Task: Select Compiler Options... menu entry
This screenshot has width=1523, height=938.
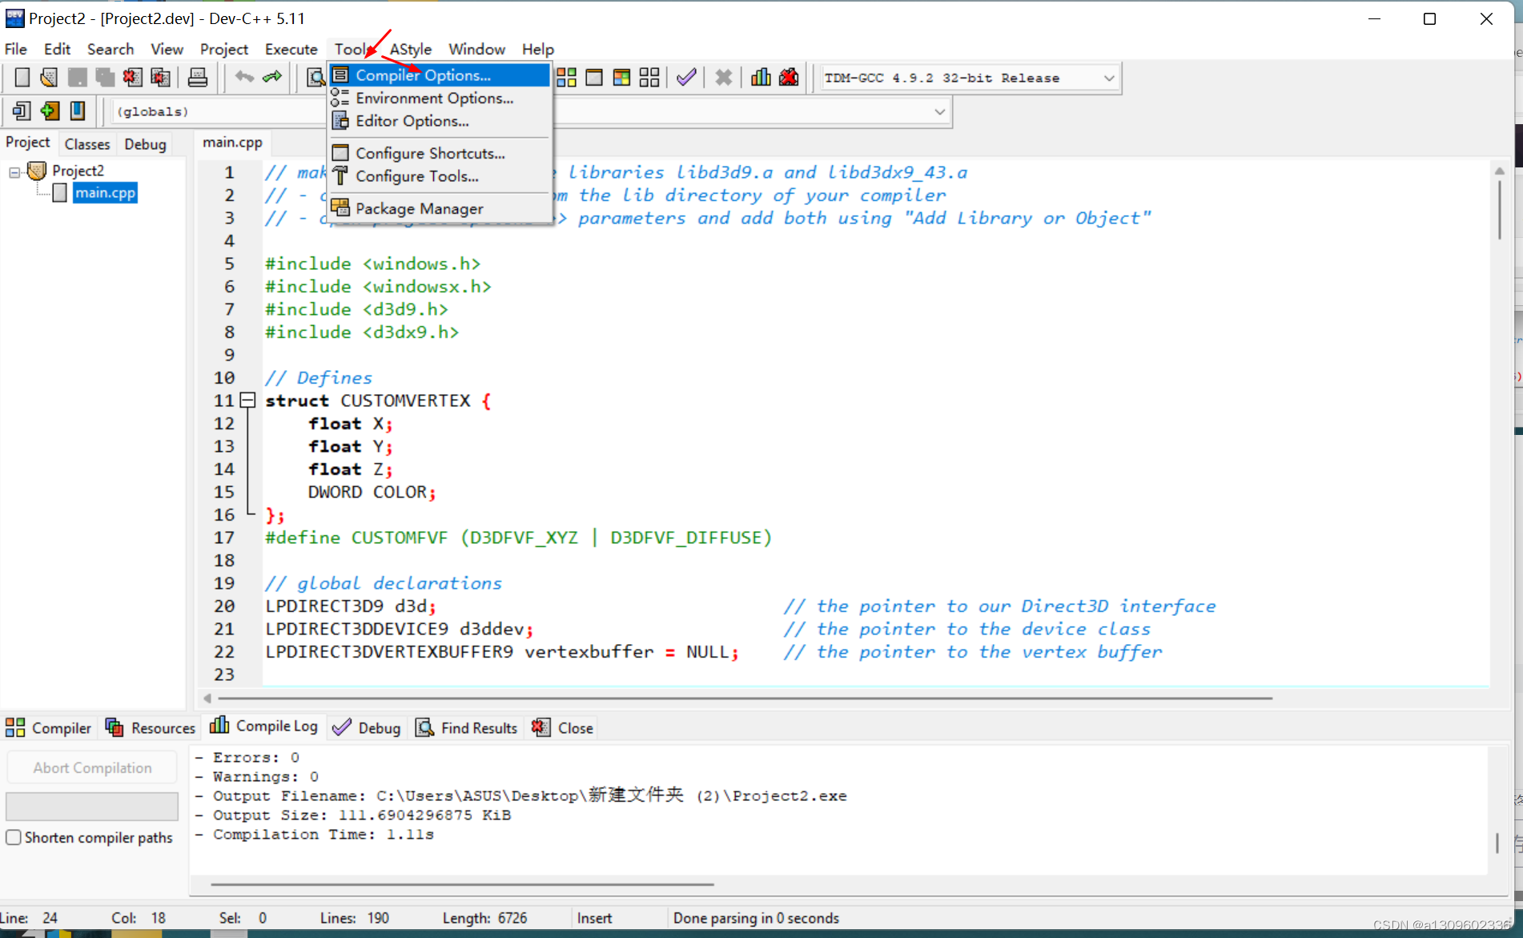Action: click(440, 75)
